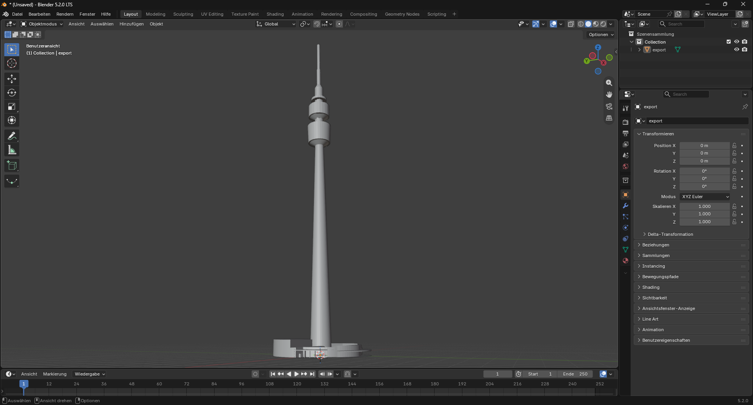
Task: Toggle camera view in viewport
Action: pos(609,106)
